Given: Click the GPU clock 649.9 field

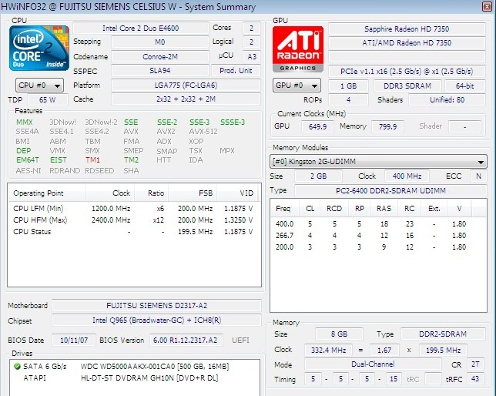Looking at the screenshot, I should click(x=317, y=126).
